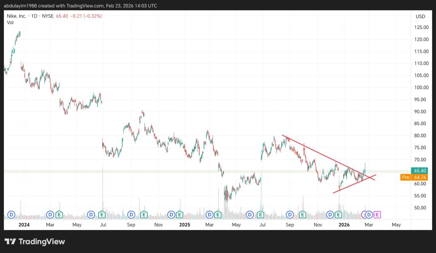Click the first Nov label on time axis
This screenshot has height=253, width=436.
click(158, 225)
